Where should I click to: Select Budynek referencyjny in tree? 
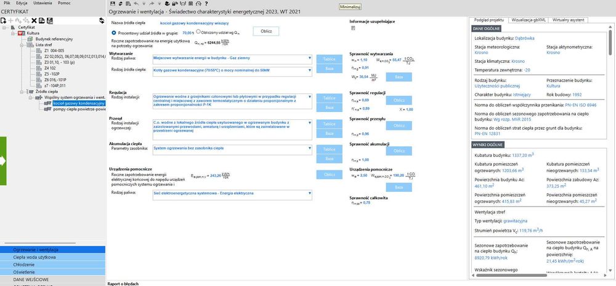[x=55, y=39]
